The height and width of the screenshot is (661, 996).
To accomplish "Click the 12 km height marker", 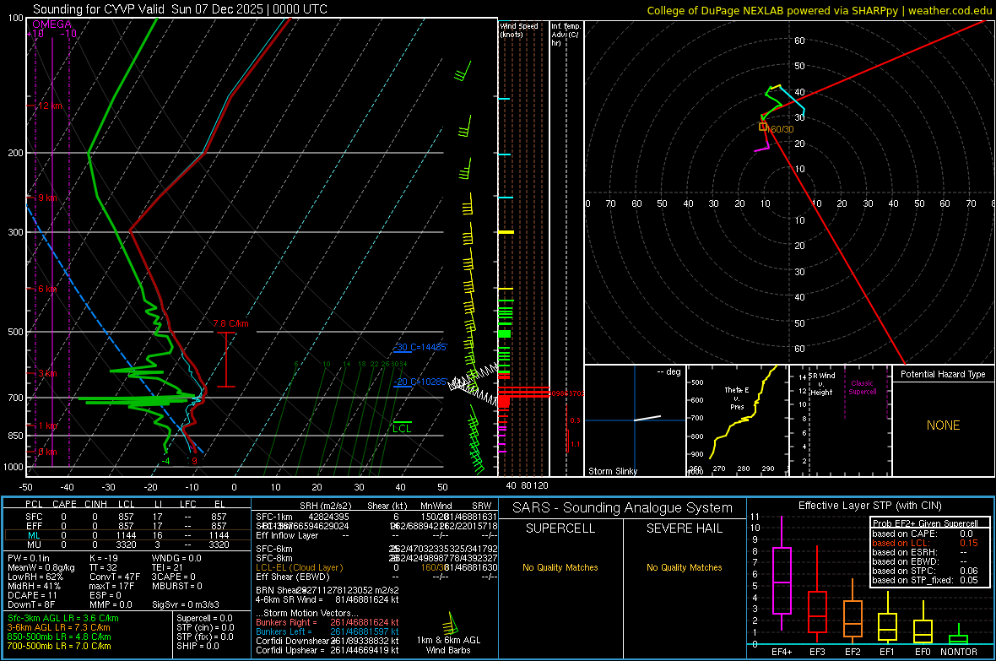I will click(50, 106).
